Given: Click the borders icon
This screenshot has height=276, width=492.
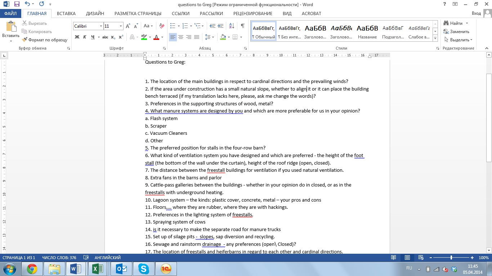Looking at the screenshot, I should pos(235,37).
